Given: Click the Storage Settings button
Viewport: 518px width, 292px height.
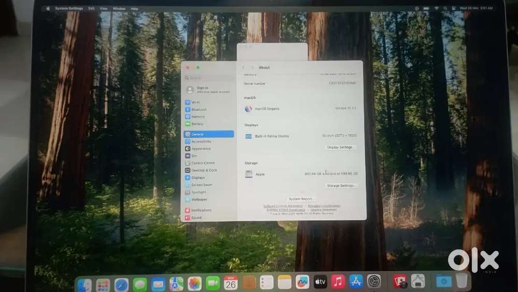Looking at the screenshot, I should 341,185.
